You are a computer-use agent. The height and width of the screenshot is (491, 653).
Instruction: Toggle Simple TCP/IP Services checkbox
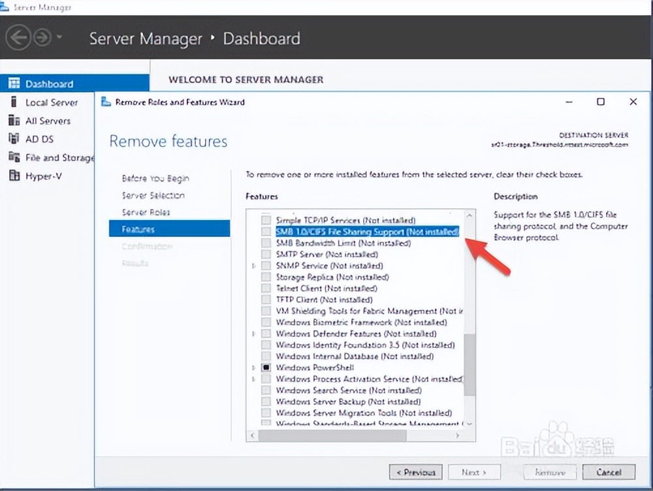pos(266,220)
